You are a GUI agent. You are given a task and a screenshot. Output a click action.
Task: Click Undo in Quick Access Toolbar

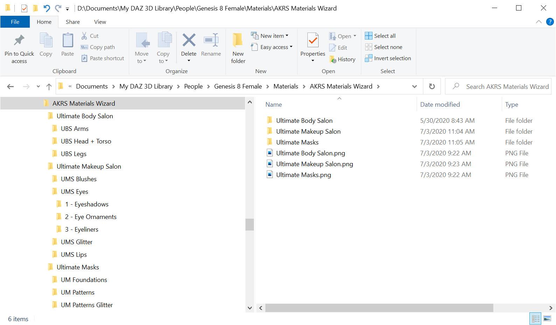47,8
